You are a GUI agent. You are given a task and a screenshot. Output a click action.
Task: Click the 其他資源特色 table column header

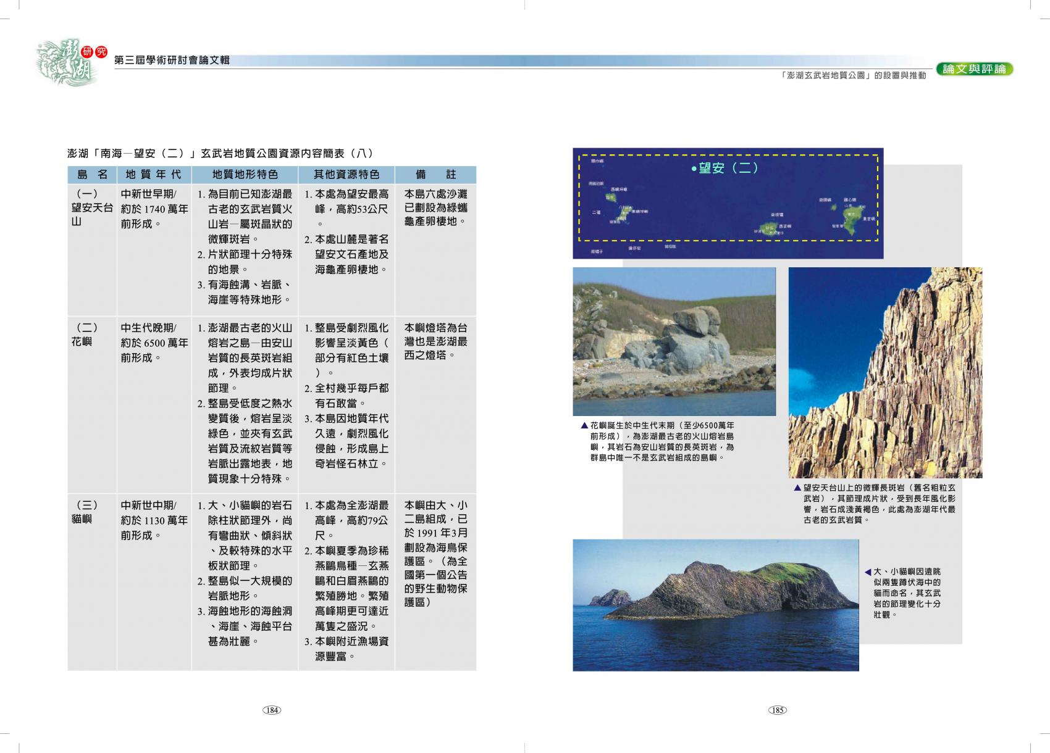[x=346, y=175]
